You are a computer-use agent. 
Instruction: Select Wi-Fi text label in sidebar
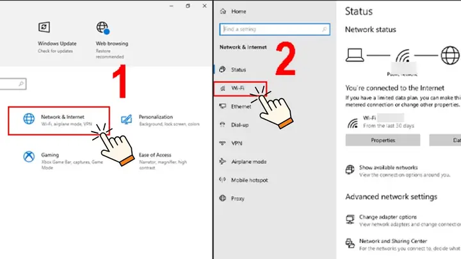tap(238, 88)
